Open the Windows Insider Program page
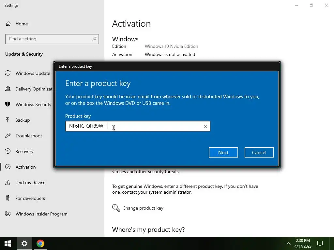Viewport: 334px width, 250px height. point(41,214)
